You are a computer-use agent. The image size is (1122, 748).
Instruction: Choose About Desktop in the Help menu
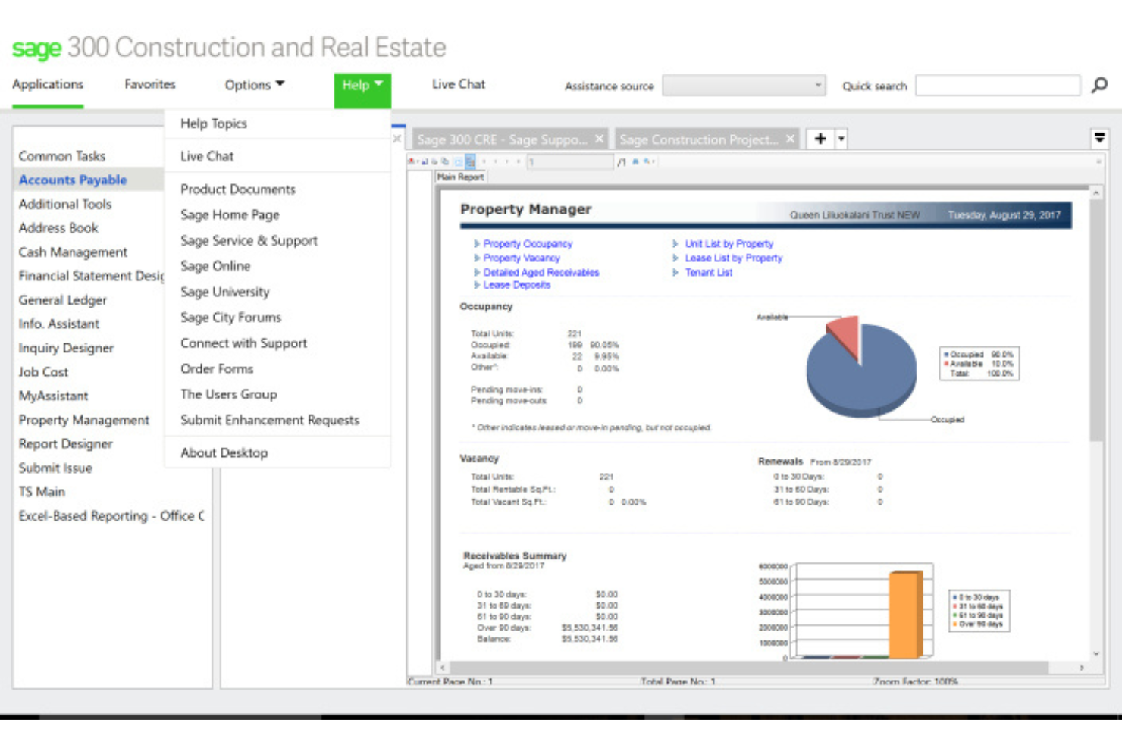[x=224, y=452]
